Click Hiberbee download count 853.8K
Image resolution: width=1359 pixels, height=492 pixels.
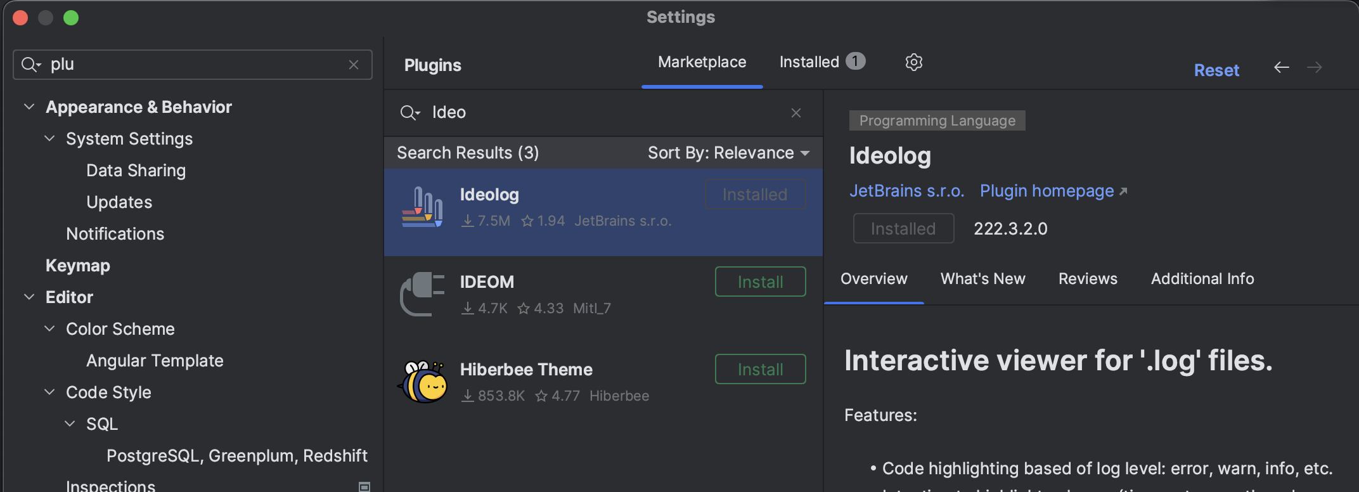coord(493,396)
